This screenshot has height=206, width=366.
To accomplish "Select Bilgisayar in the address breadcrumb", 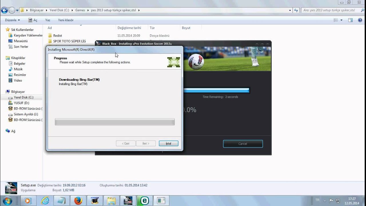I will pos(37,10).
